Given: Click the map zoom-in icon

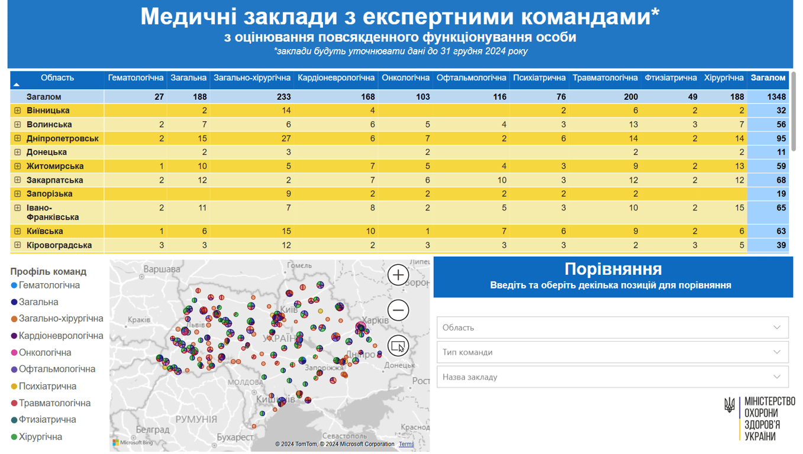Looking at the screenshot, I should (x=398, y=274).
